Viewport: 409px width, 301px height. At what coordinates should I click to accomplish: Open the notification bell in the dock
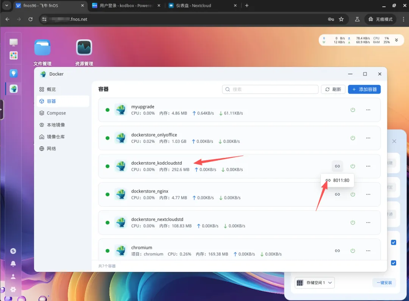coord(13,264)
